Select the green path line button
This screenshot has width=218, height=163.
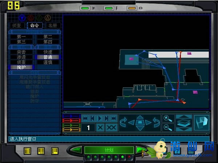(72, 125)
